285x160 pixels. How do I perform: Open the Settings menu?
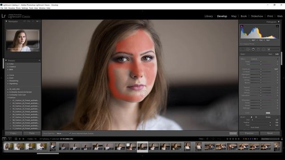25,8
